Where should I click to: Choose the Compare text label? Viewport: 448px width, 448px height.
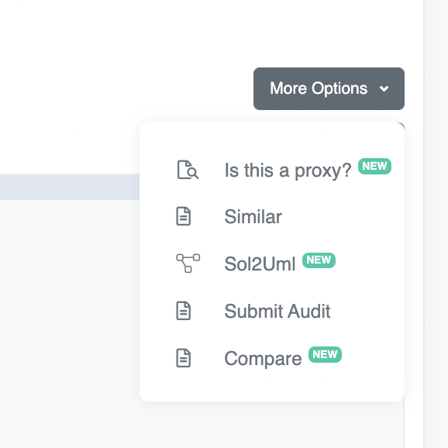click(263, 359)
